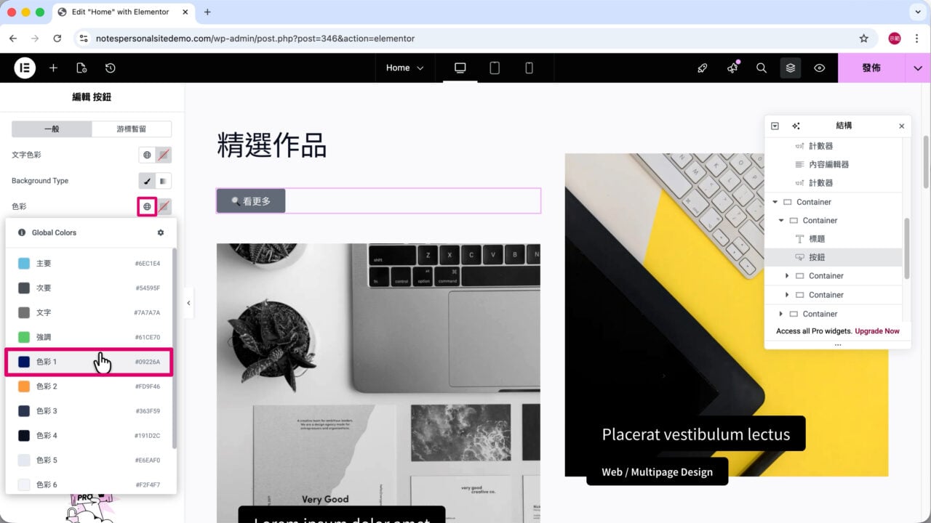Viewport: 931px width, 523px height.
Task: Choose classic background type brush
Action: (x=147, y=181)
